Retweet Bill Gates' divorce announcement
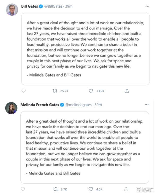The width and height of the screenshot is (155, 194). 55,91
